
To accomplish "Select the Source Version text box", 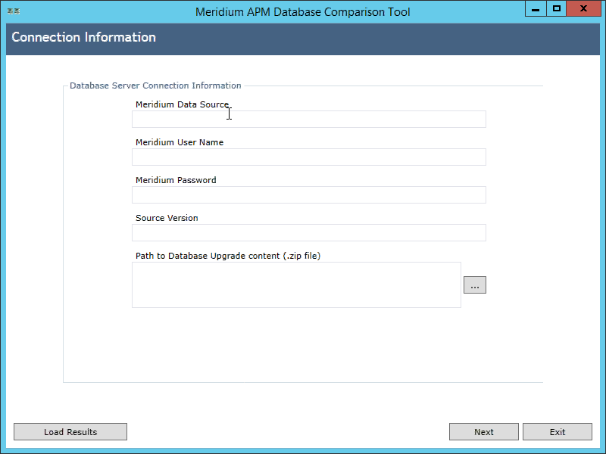I will pos(309,233).
